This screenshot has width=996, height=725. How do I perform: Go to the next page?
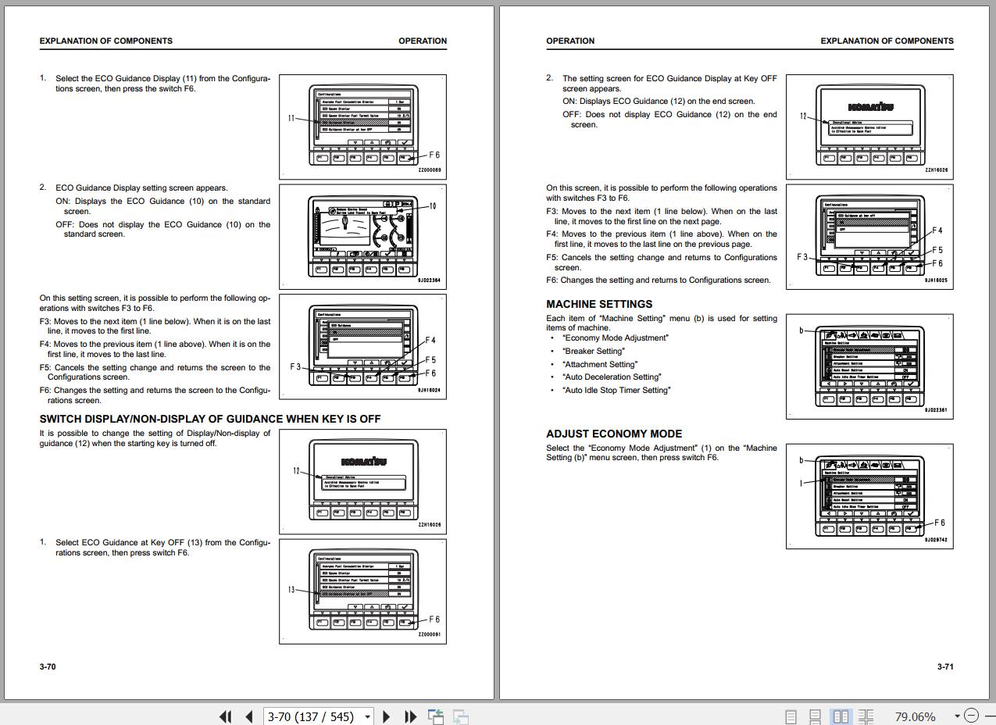click(387, 716)
